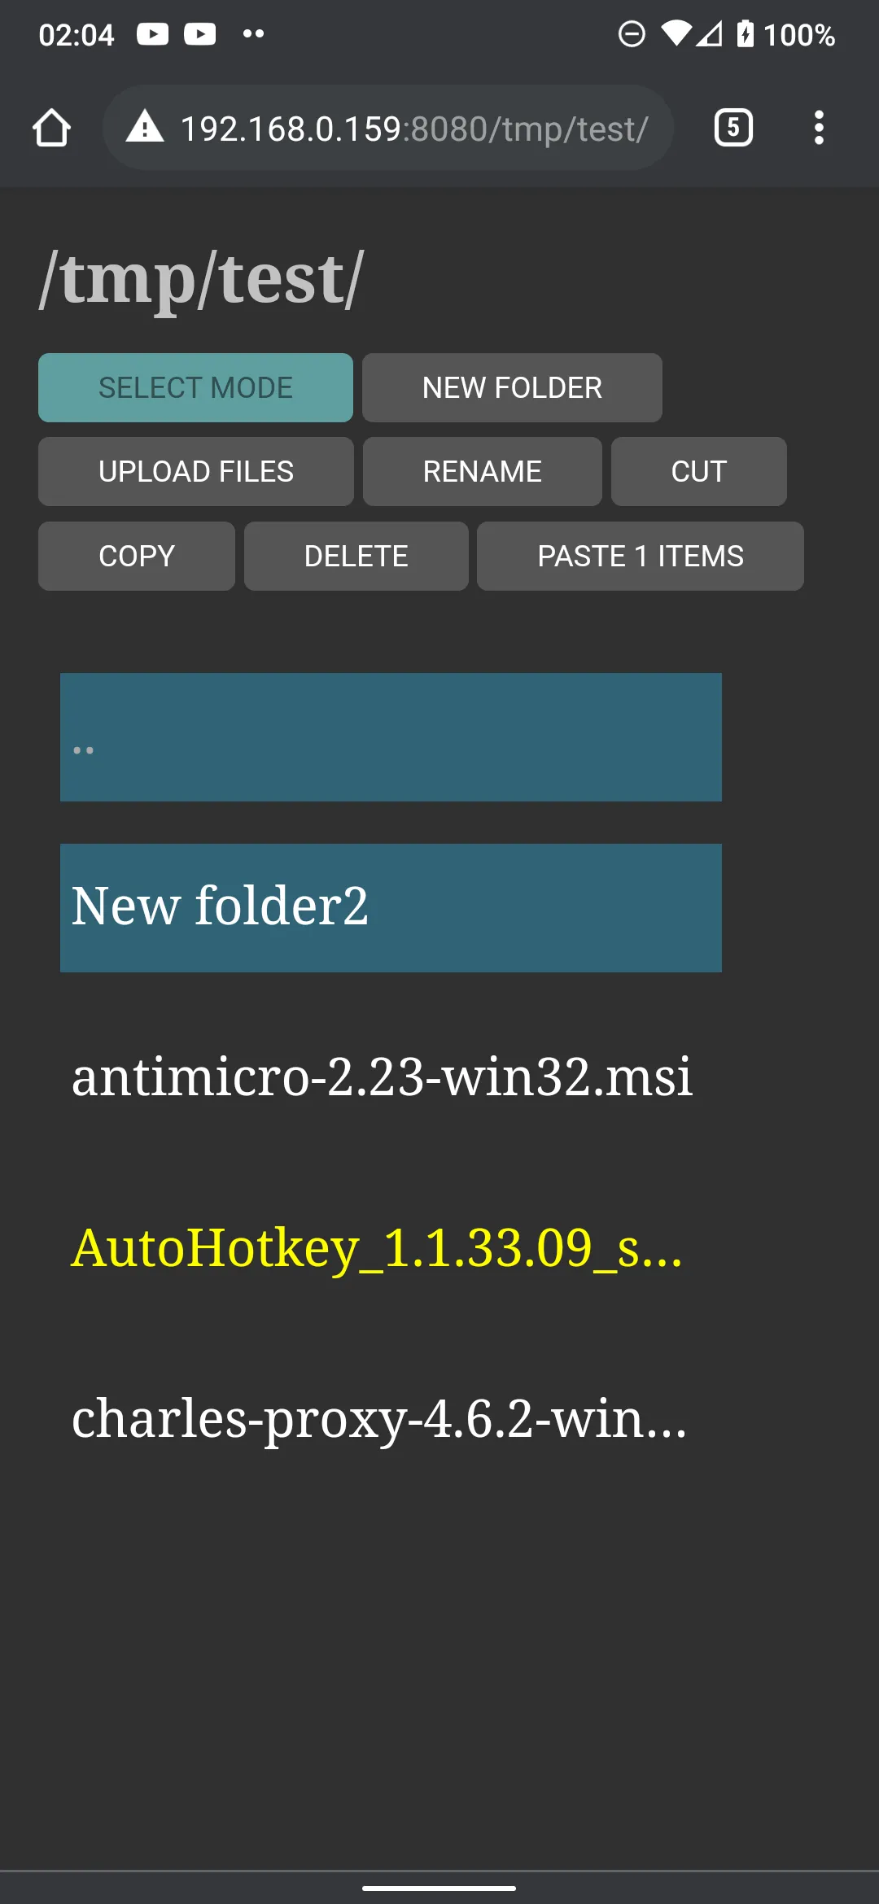Click the Rename button
This screenshot has height=1904, width=879.
tap(482, 472)
